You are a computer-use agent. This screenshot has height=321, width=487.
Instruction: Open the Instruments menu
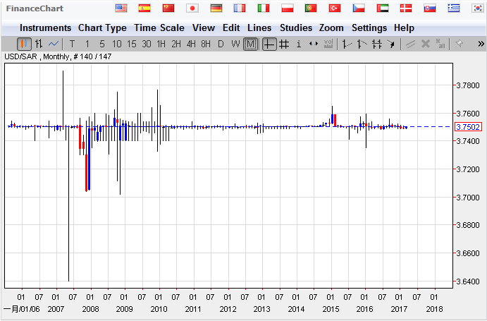click(x=45, y=28)
